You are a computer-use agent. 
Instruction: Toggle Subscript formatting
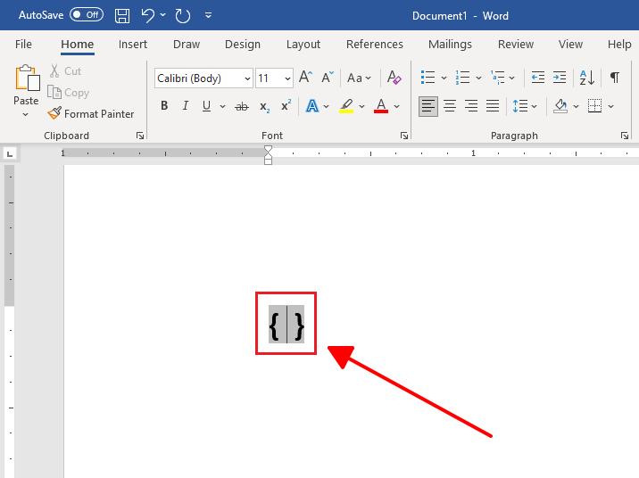tap(264, 107)
